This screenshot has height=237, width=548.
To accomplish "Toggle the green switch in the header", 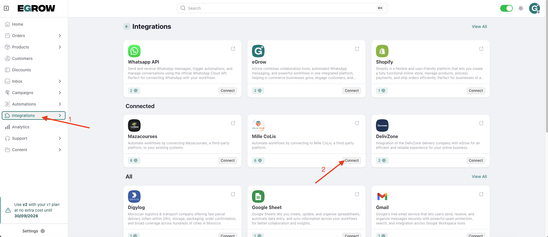I will (x=506, y=8).
